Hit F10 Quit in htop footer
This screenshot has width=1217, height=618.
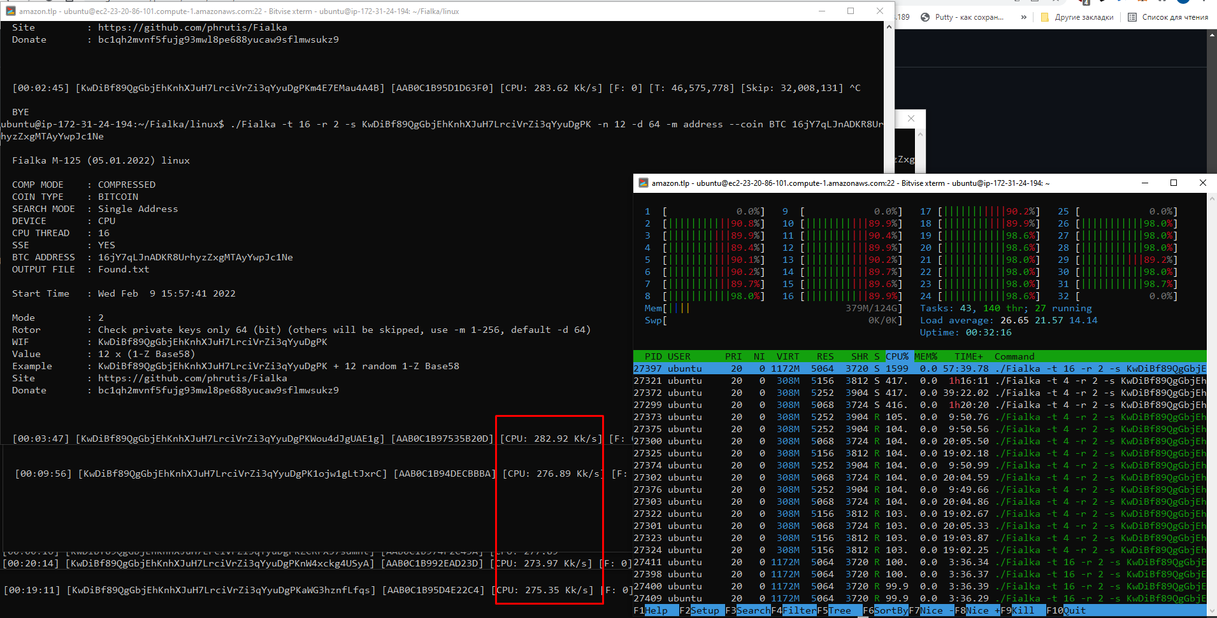click(1066, 610)
